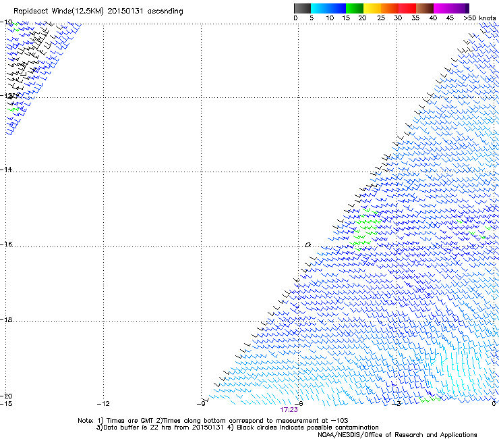499x439 pixels.
Task: Click the 'NOAA/NESDIS/Office of Research and Applications' credit
Action: point(397,435)
